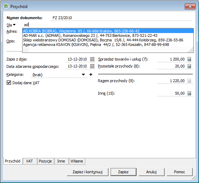Open calendar for Data zdarzenia gospodarczego
The image size is (199, 183).
(92, 66)
